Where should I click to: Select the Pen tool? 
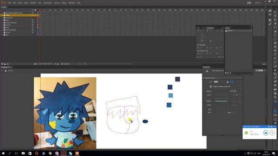click(x=275, y=32)
